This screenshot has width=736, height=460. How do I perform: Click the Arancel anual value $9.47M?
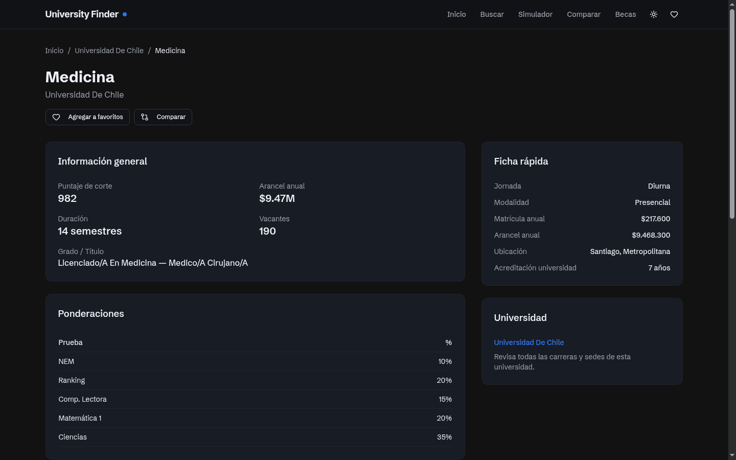pyautogui.click(x=277, y=198)
